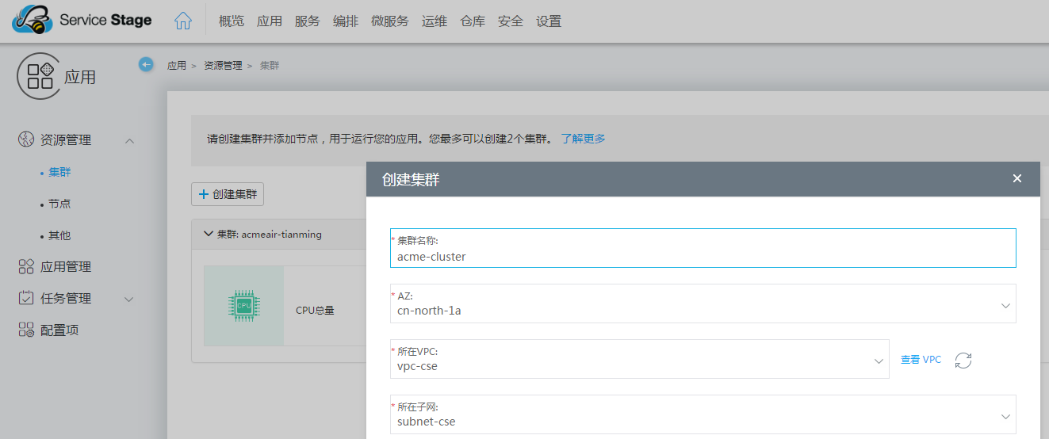Image resolution: width=1049 pixels, height=439 pixels.
Task: Click the 应用 grid icon in sidebar
Action: pos(39,76)
